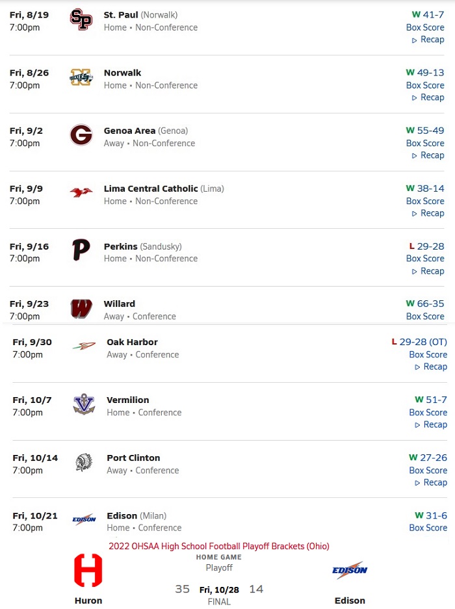Click the St. Paul team logo

(x=81, y=19)
